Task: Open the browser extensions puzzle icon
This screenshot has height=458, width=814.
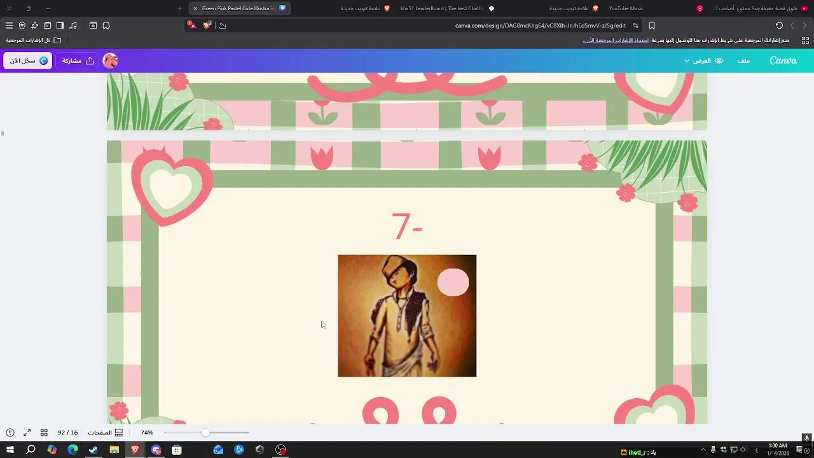Action: 106,25
